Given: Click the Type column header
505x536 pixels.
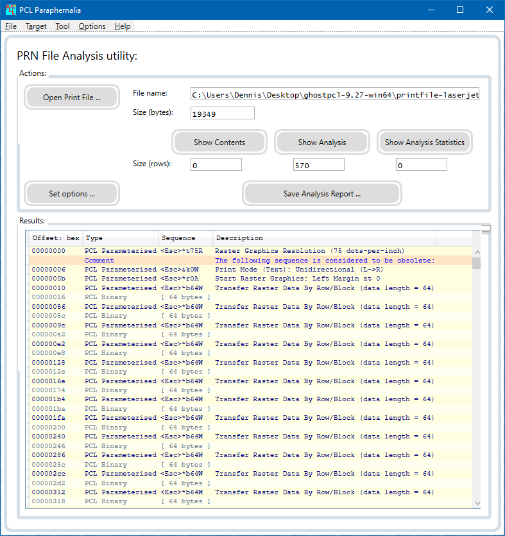Looking at the screenshot, I should 120,238.
